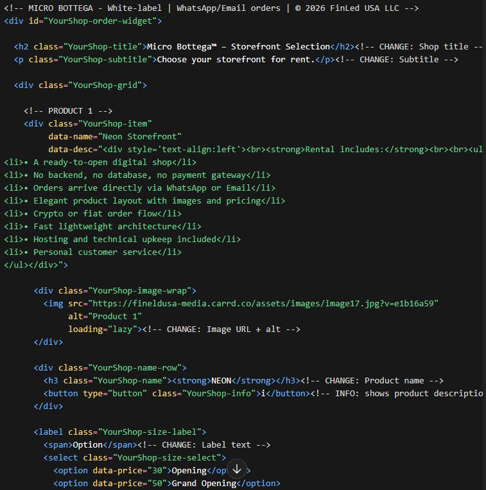The image size is (486, 490).
Task: Click the MICRO BOTTEGA header comment line
Action: click(x=211, y=8)
